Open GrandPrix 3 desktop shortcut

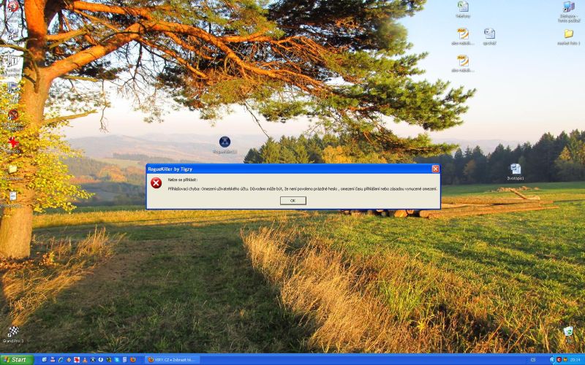point(12,332)
